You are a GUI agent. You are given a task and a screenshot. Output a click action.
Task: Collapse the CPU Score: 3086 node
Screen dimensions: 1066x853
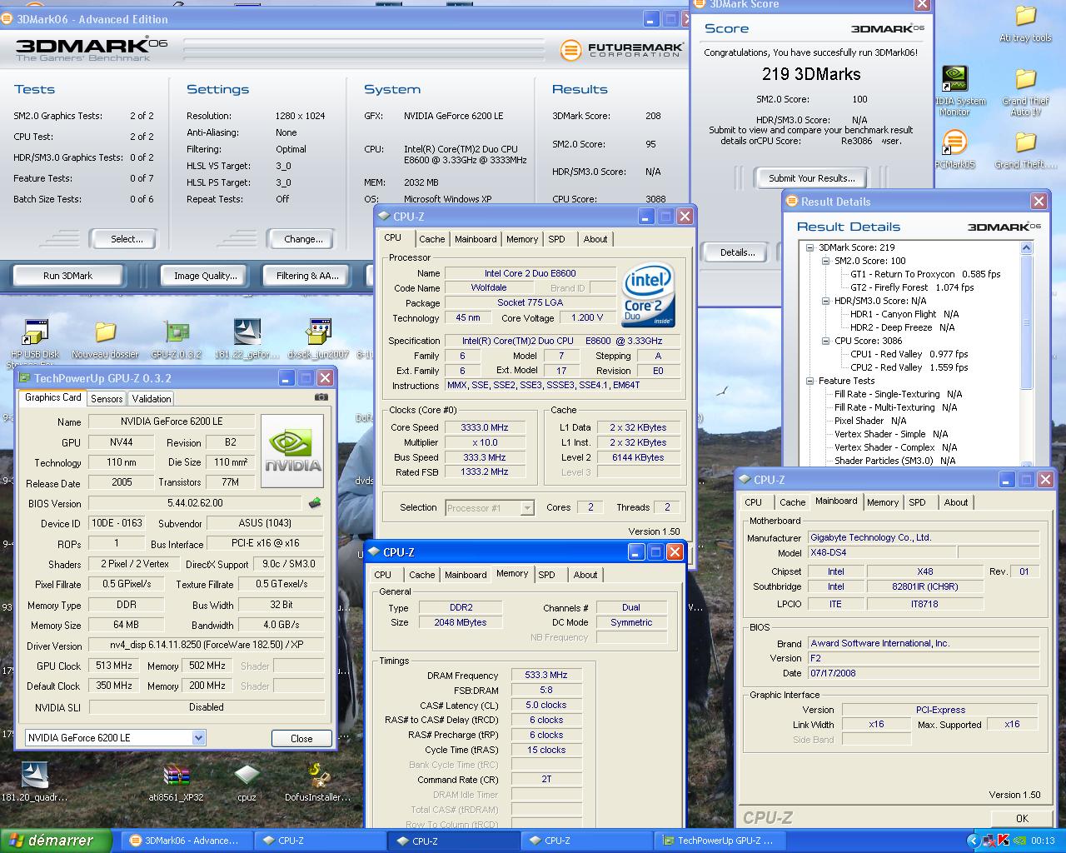pyautogui.click(x=825, y=341)
